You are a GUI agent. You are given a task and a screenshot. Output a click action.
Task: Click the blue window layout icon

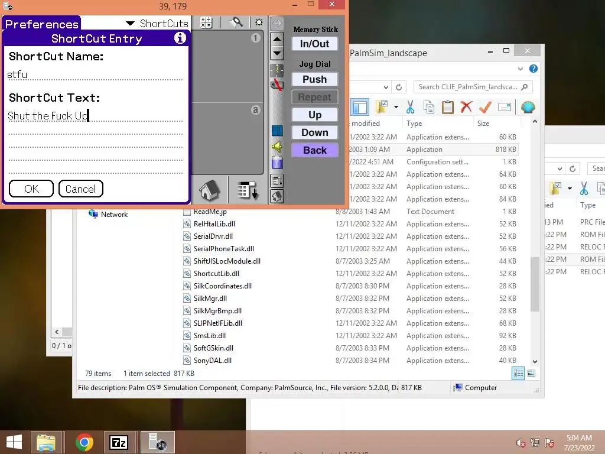tap(277, 131)
